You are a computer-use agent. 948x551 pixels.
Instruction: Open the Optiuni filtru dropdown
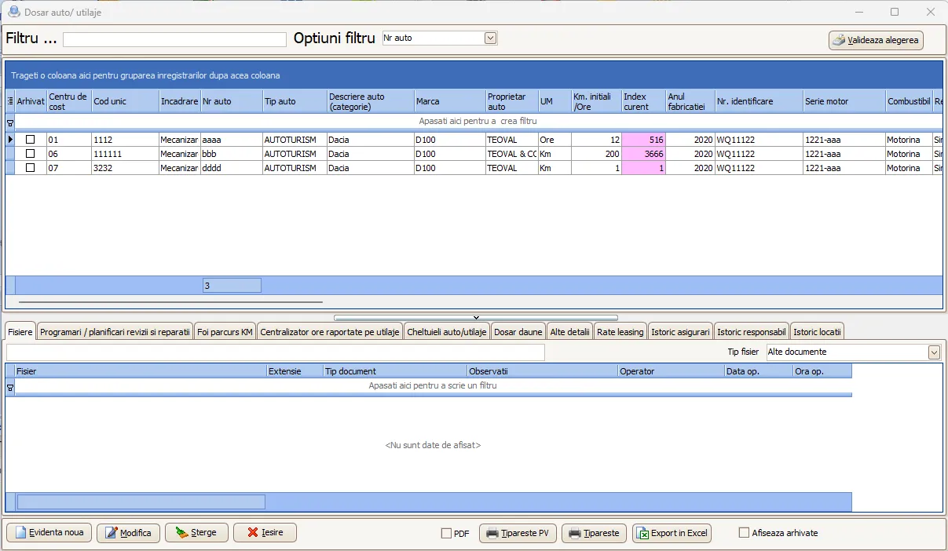491,38
